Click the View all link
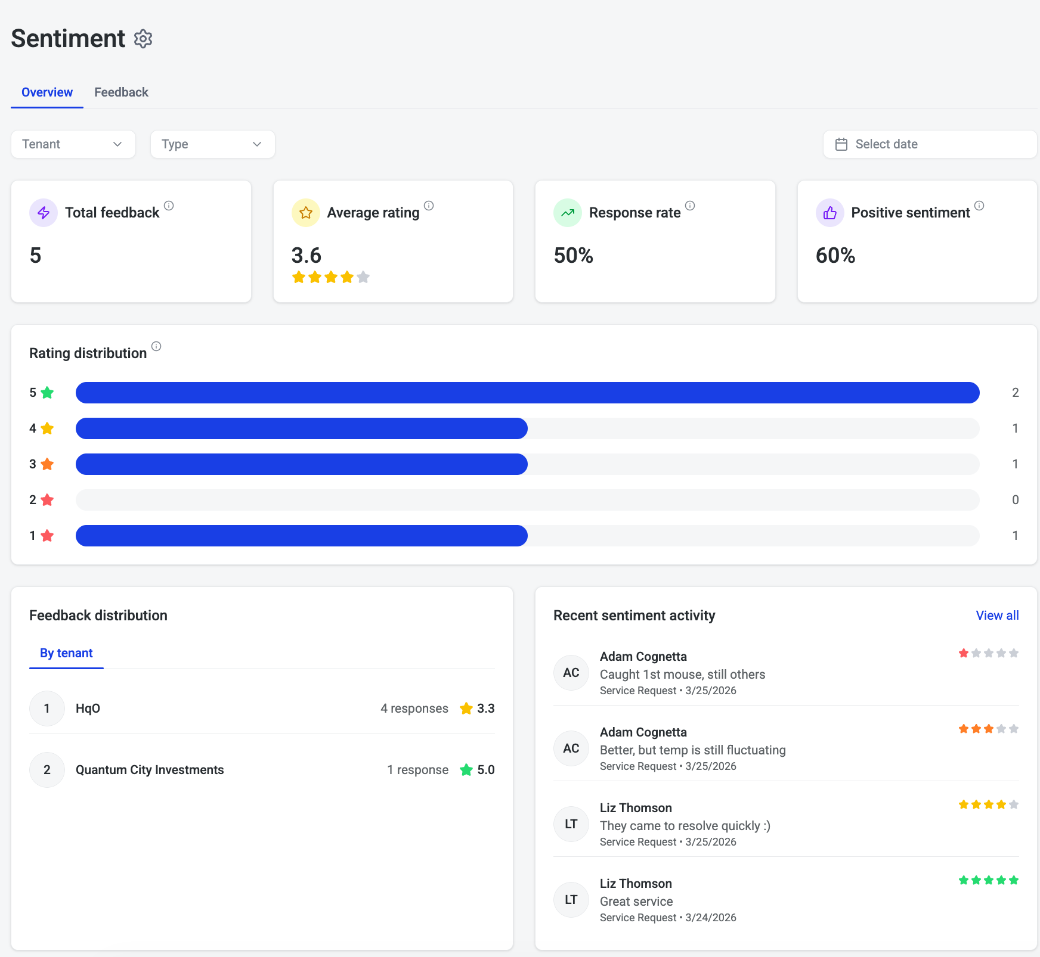 (997, 616)
